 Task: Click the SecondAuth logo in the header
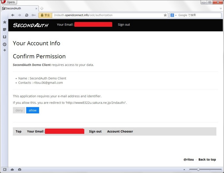31,25
